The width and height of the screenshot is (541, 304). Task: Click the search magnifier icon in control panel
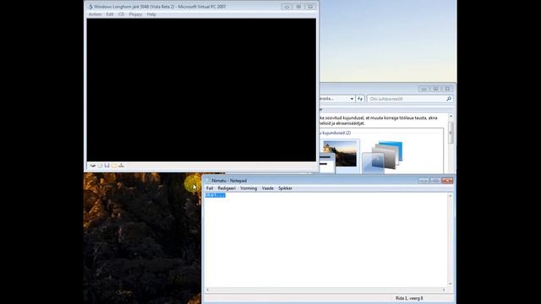coord(449,99)
